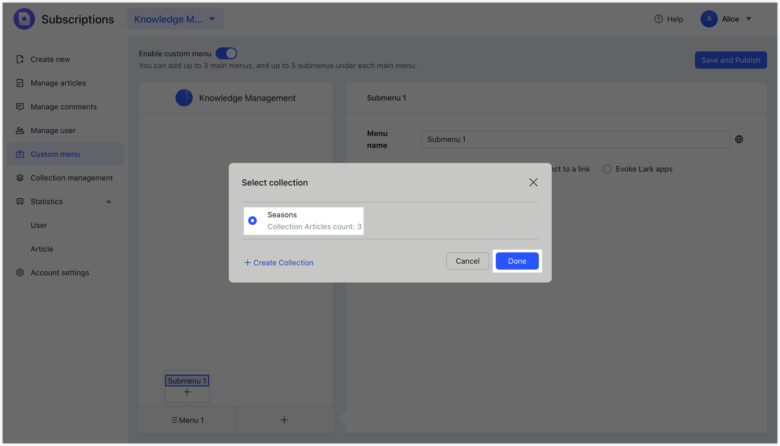
Task: Click the Subscriptions star app icon
Action: (x=24, y=19)
